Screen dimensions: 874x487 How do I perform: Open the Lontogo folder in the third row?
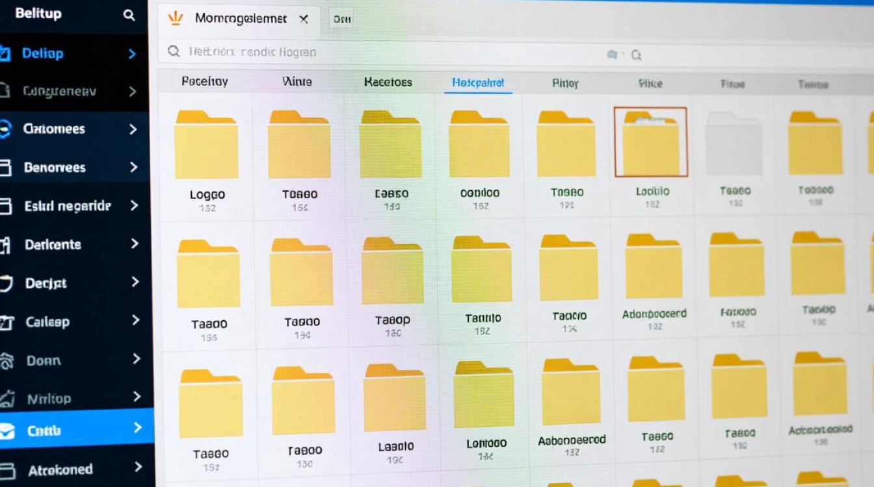click(x=485, y=396)
